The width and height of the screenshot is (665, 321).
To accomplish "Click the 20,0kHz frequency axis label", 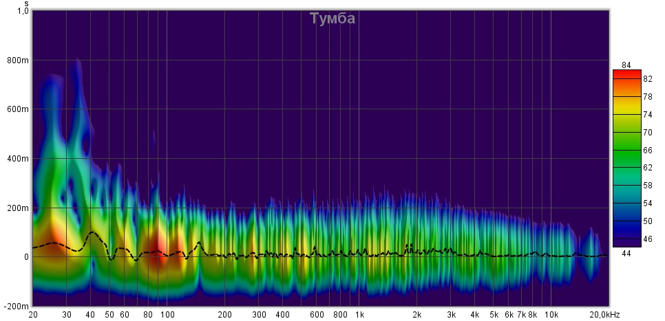I will [604, 315].
